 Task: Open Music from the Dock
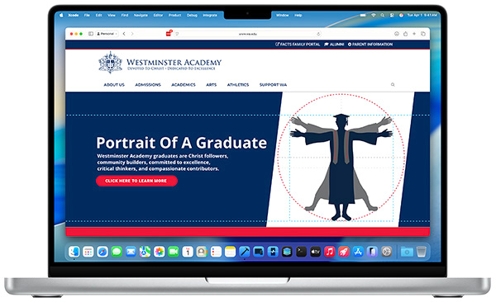tap(330, 252)
